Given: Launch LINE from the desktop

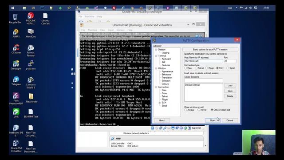Looking at the screenshot, I should 16,113.
